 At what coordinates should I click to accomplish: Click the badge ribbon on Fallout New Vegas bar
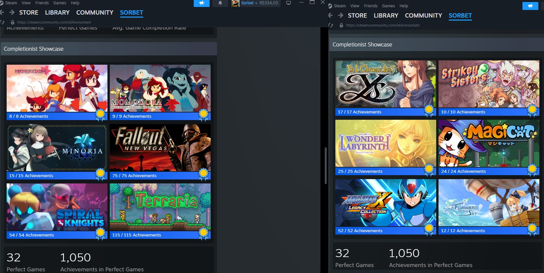(x=203, y=174)
